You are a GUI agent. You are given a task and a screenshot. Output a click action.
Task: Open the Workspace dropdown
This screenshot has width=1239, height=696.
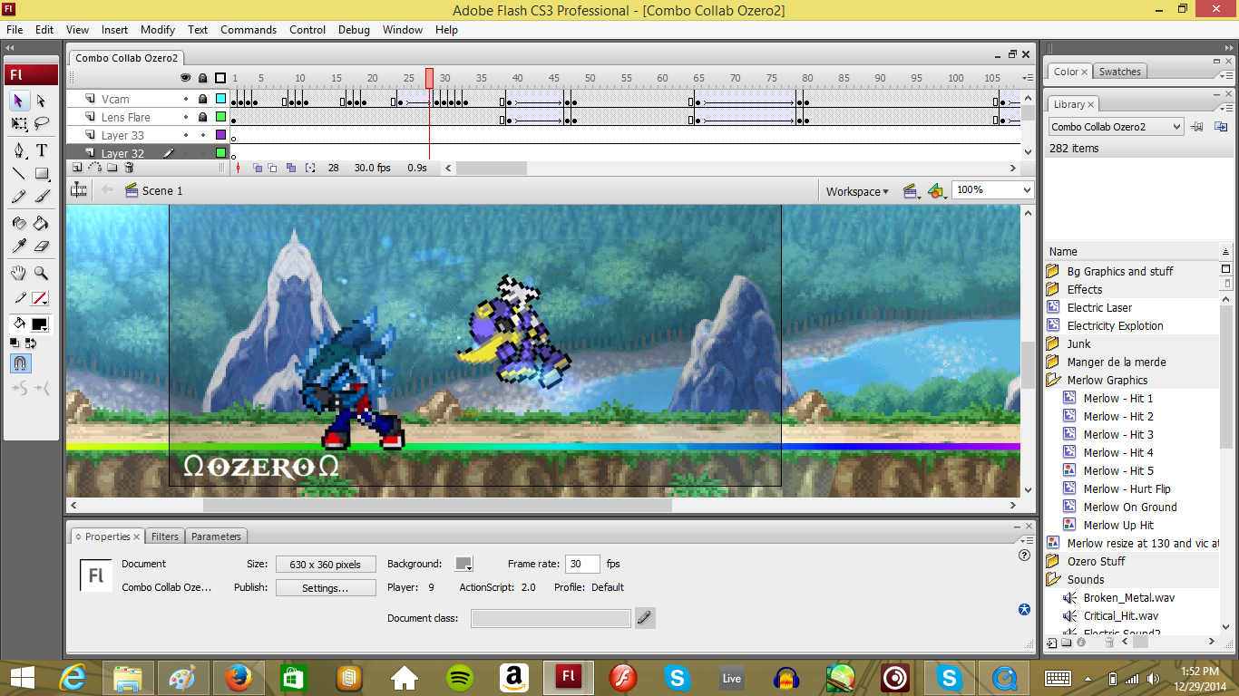click(857, 191)
